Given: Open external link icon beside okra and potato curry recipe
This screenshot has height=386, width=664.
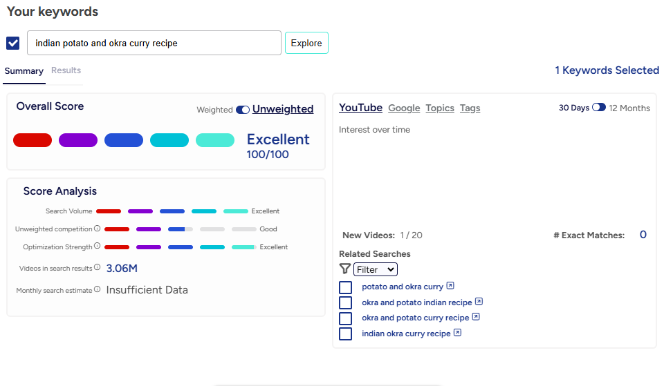Looking at the screenshot, I should (476, 318).
